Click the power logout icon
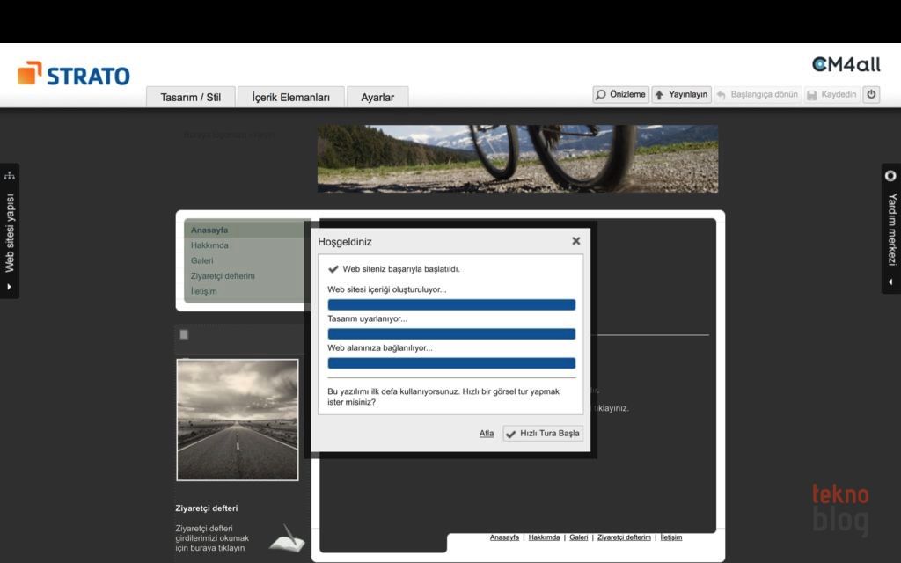Viewport: 901px width, 563px height. pyautogui.click(x=871, y=95)
